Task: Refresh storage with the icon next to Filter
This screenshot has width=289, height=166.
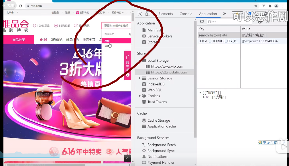Action: pos(202,21)
